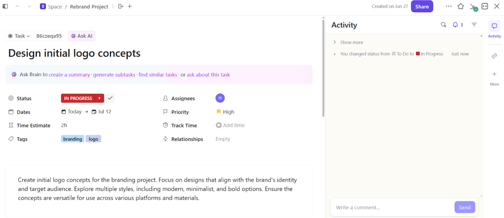Click the Share button
Viewport: 504px width, 218px height.
point(422,6)
